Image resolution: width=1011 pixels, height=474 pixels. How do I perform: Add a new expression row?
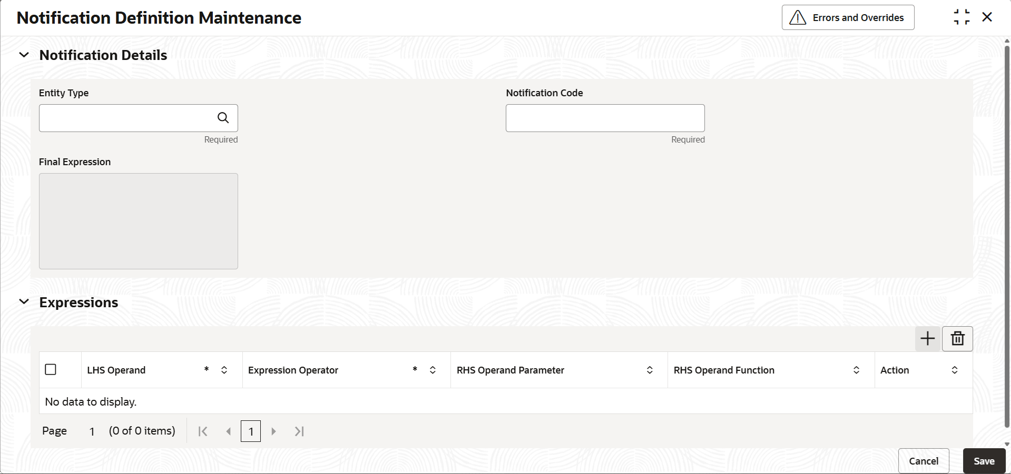927,338
